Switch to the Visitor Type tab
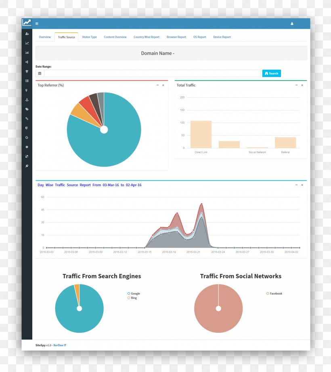Screen dimensions: 331x372 coord(90,37)
